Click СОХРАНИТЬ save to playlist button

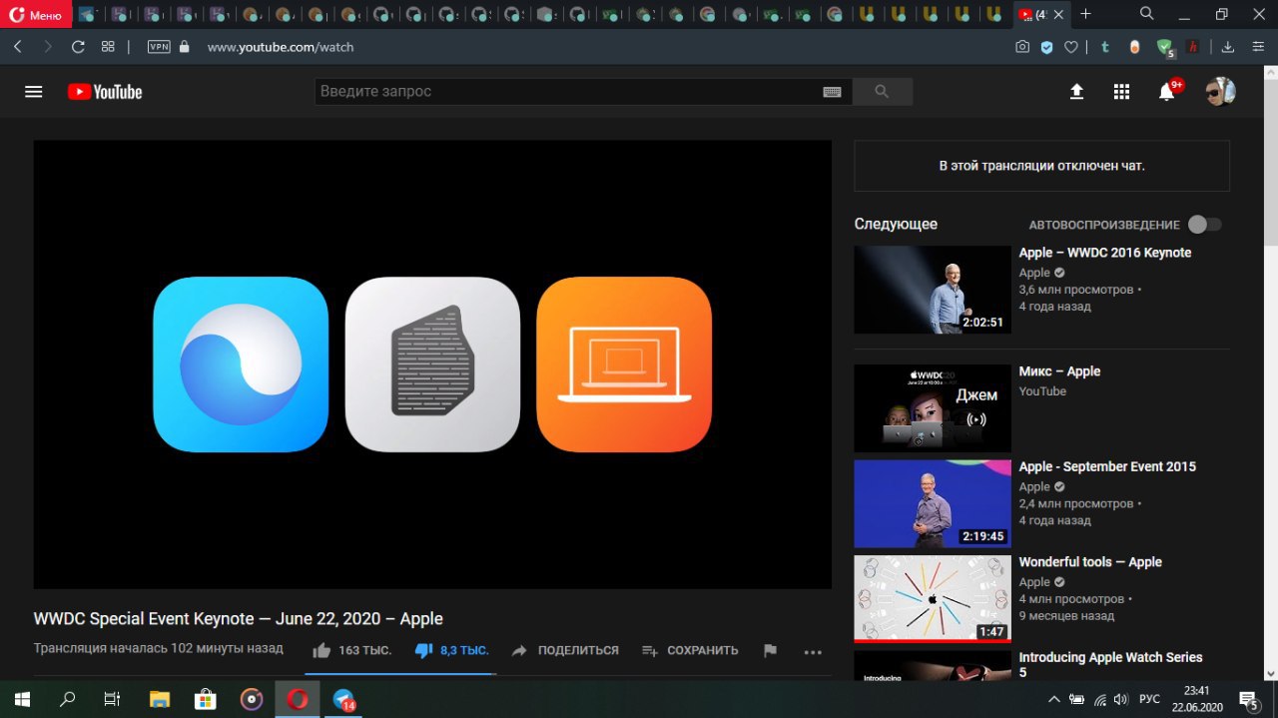690,650
